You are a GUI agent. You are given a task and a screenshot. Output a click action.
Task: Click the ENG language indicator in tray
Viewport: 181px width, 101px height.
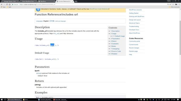pyautogui.click(x=169, y=100)
